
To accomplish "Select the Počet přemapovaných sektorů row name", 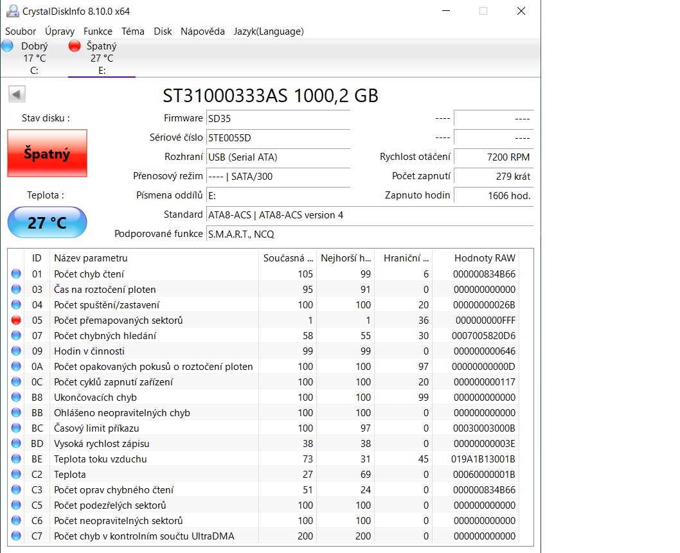I will [x=118, y=320].
